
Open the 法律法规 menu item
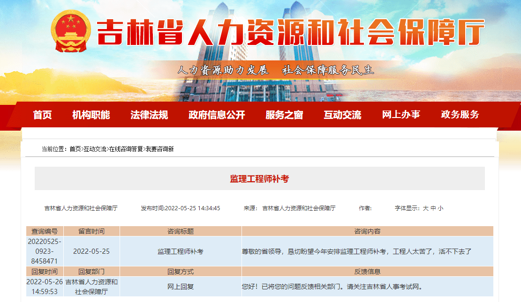(x=149, y=115)
